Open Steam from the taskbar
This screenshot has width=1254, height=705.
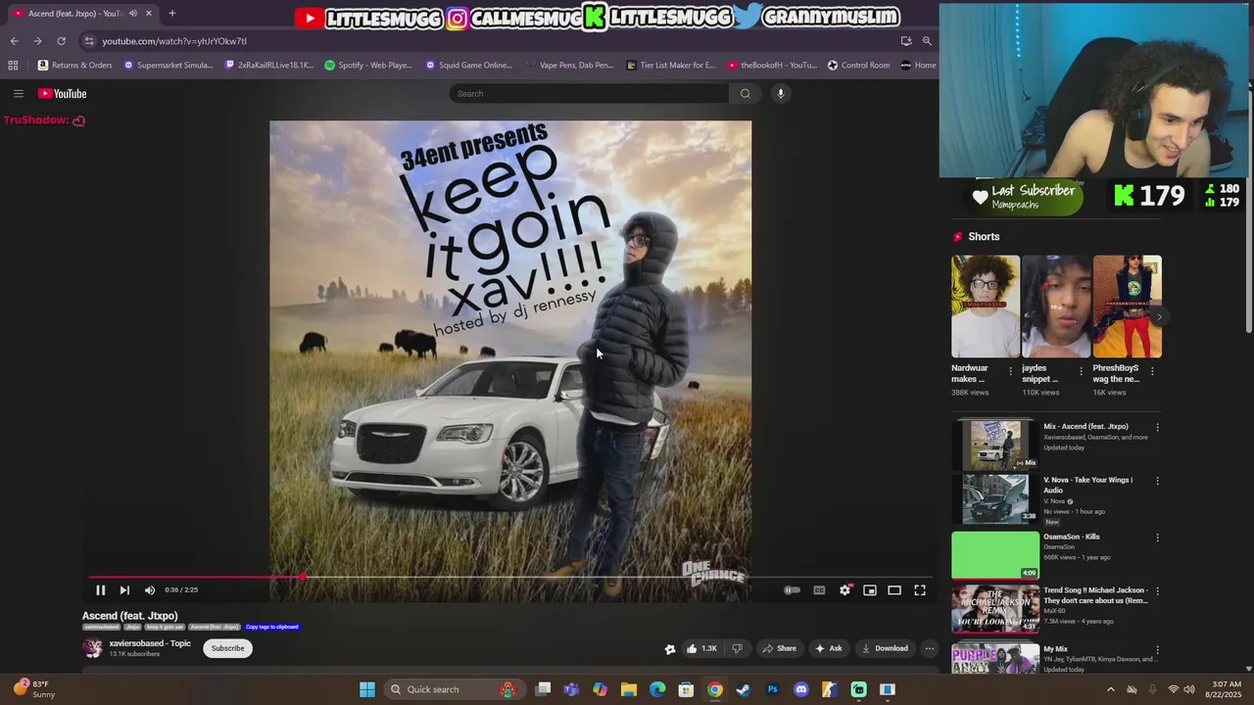(x=744, y=689)
